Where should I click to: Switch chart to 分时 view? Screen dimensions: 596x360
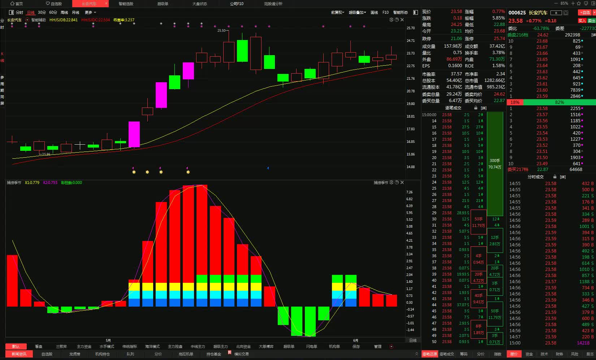pyautogui.click(x=20, y=12)
